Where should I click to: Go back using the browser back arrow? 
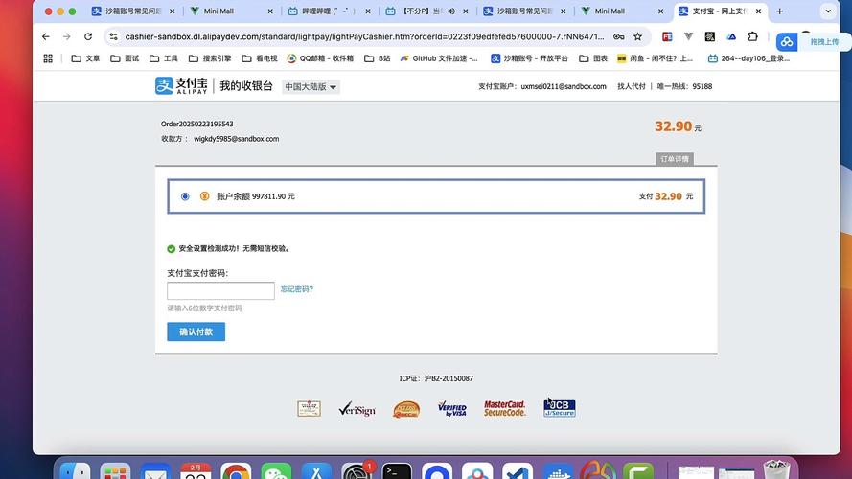pos(46,36)
